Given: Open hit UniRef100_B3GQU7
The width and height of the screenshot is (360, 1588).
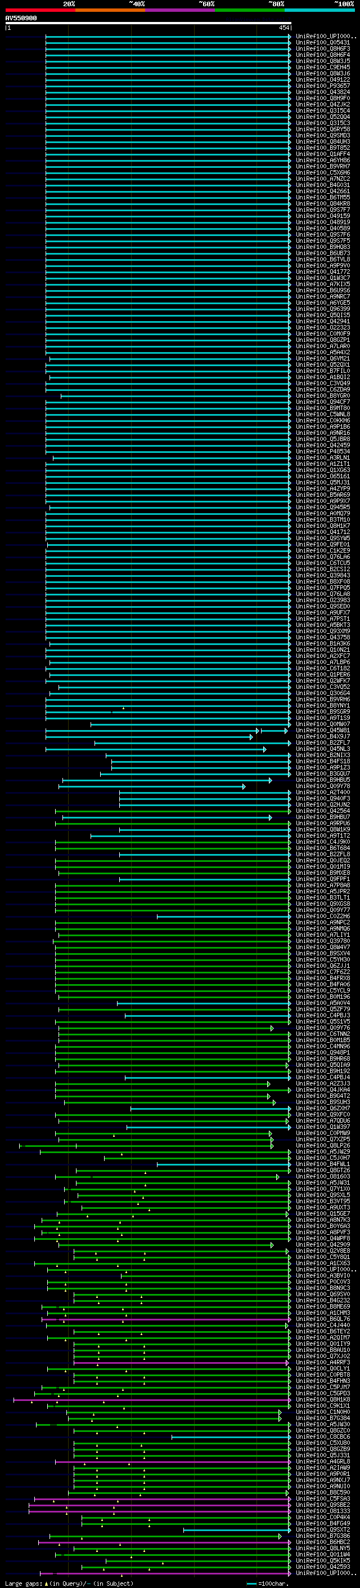Looking at the screenshot, I should 323,773.
